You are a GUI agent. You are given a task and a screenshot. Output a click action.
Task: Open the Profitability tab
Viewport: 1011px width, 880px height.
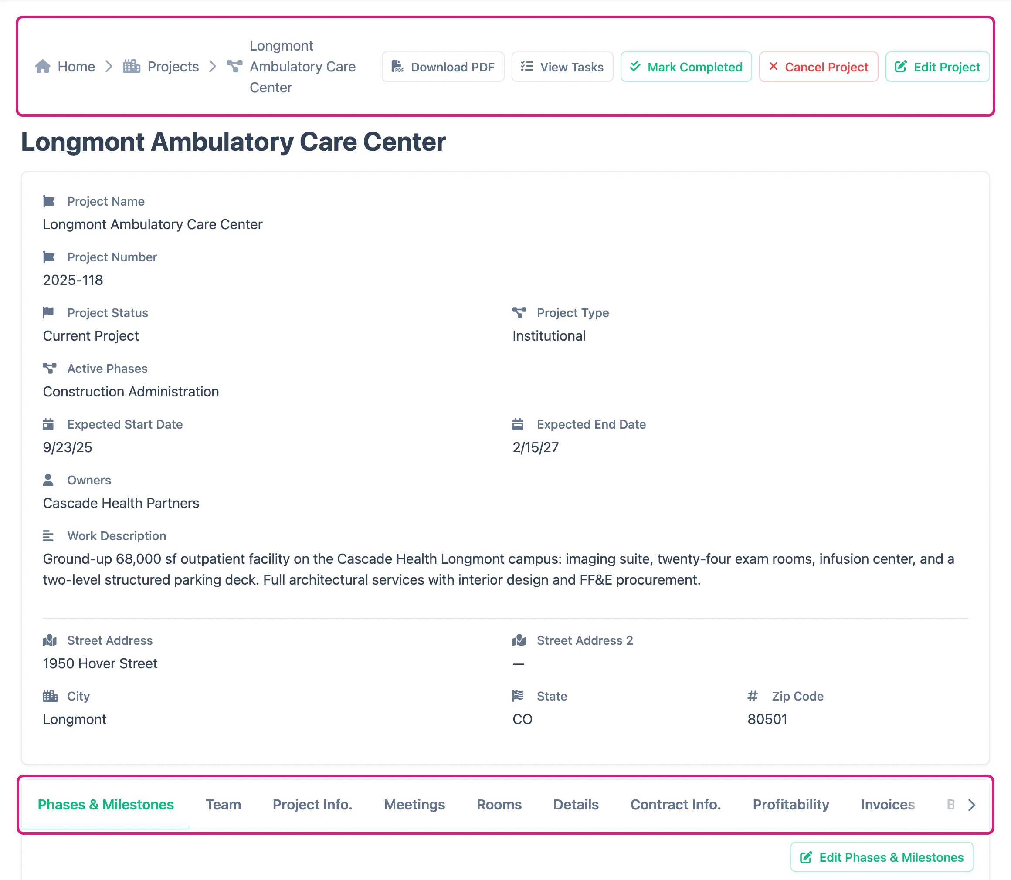pos(791,804)
